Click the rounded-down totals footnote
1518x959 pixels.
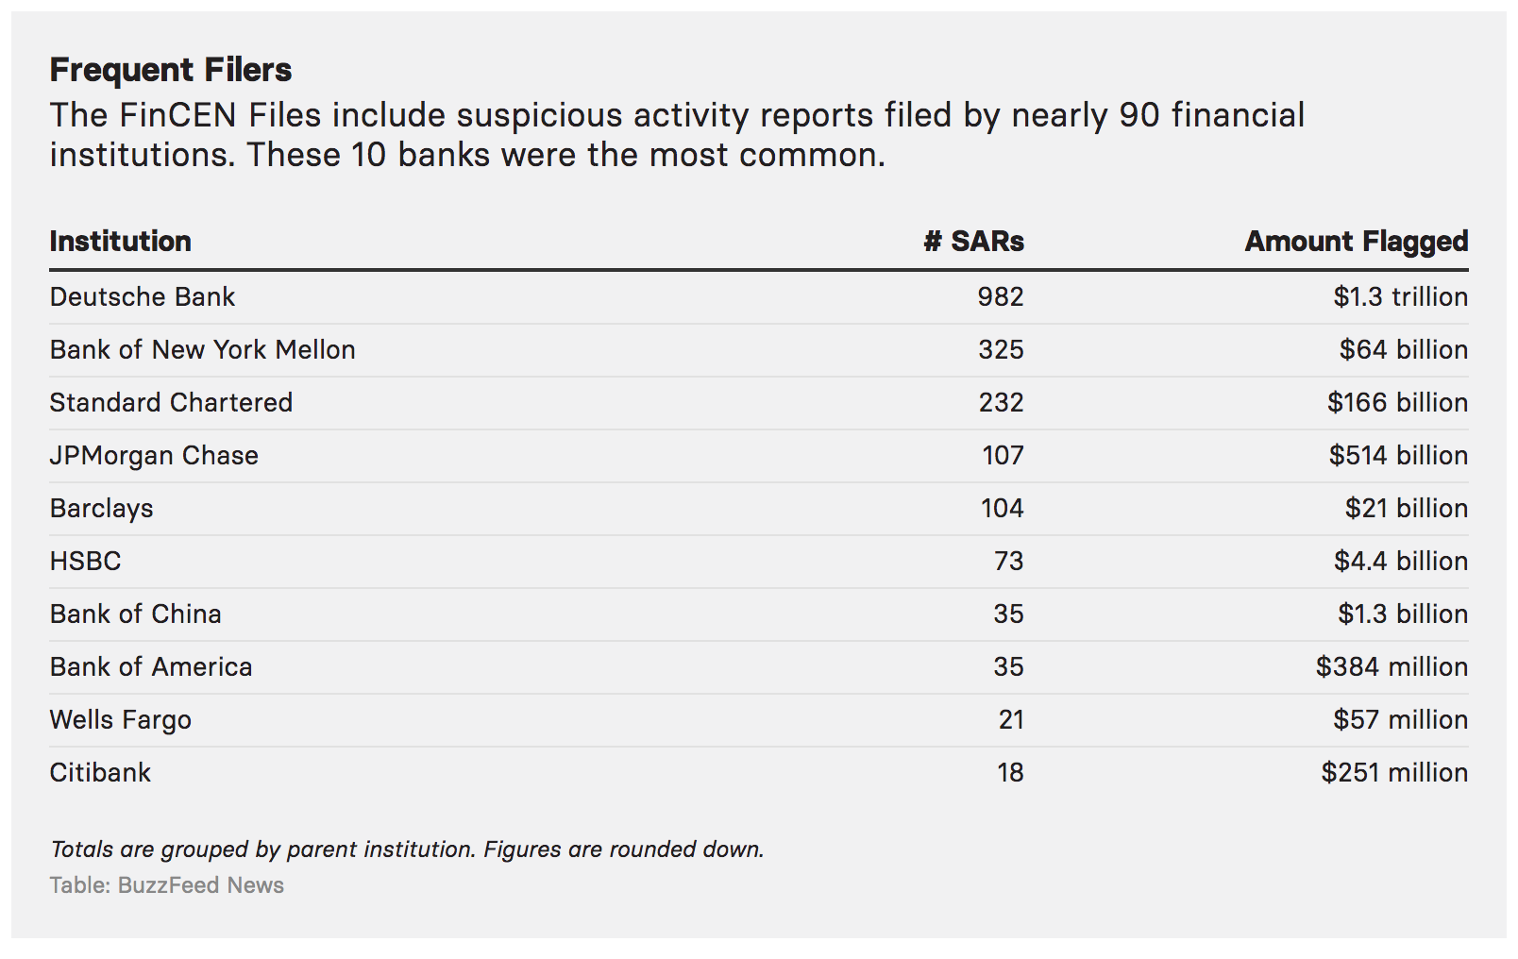(407, 850)
